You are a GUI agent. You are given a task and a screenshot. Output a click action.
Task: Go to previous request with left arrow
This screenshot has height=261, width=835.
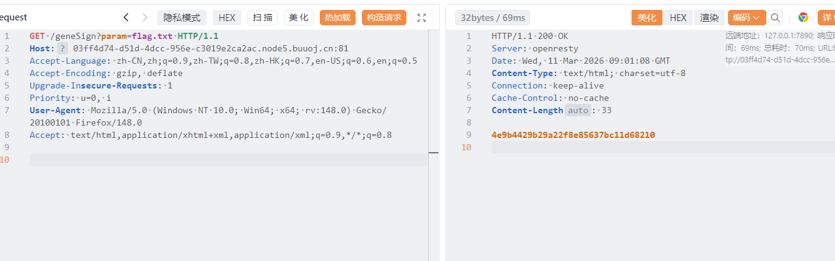126,17
